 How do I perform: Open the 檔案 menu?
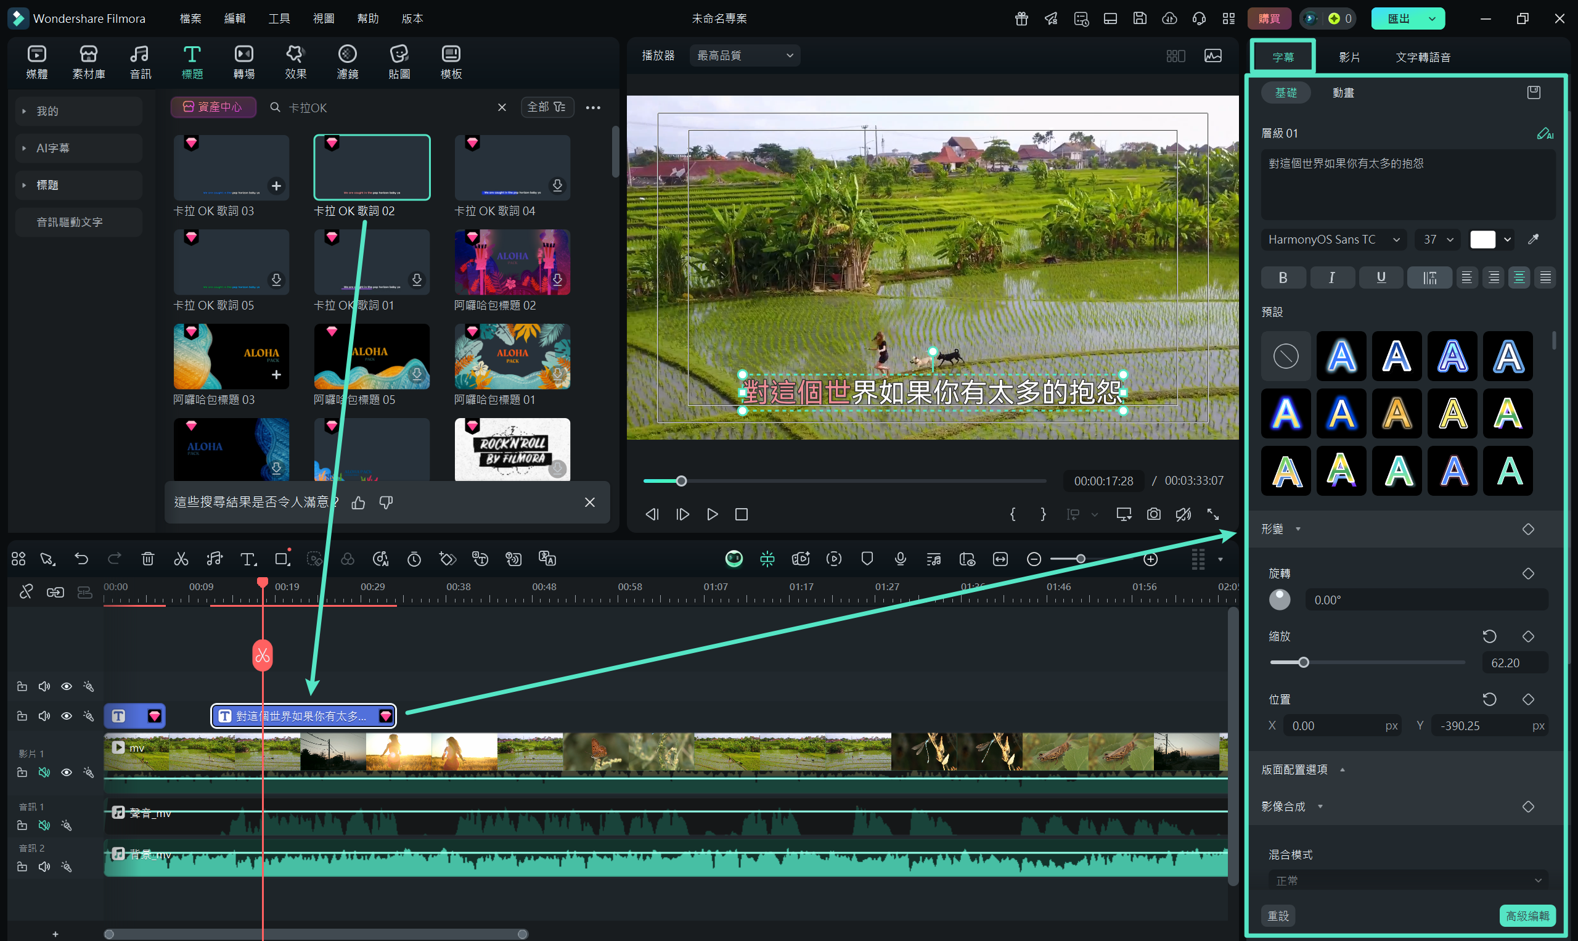190,18
